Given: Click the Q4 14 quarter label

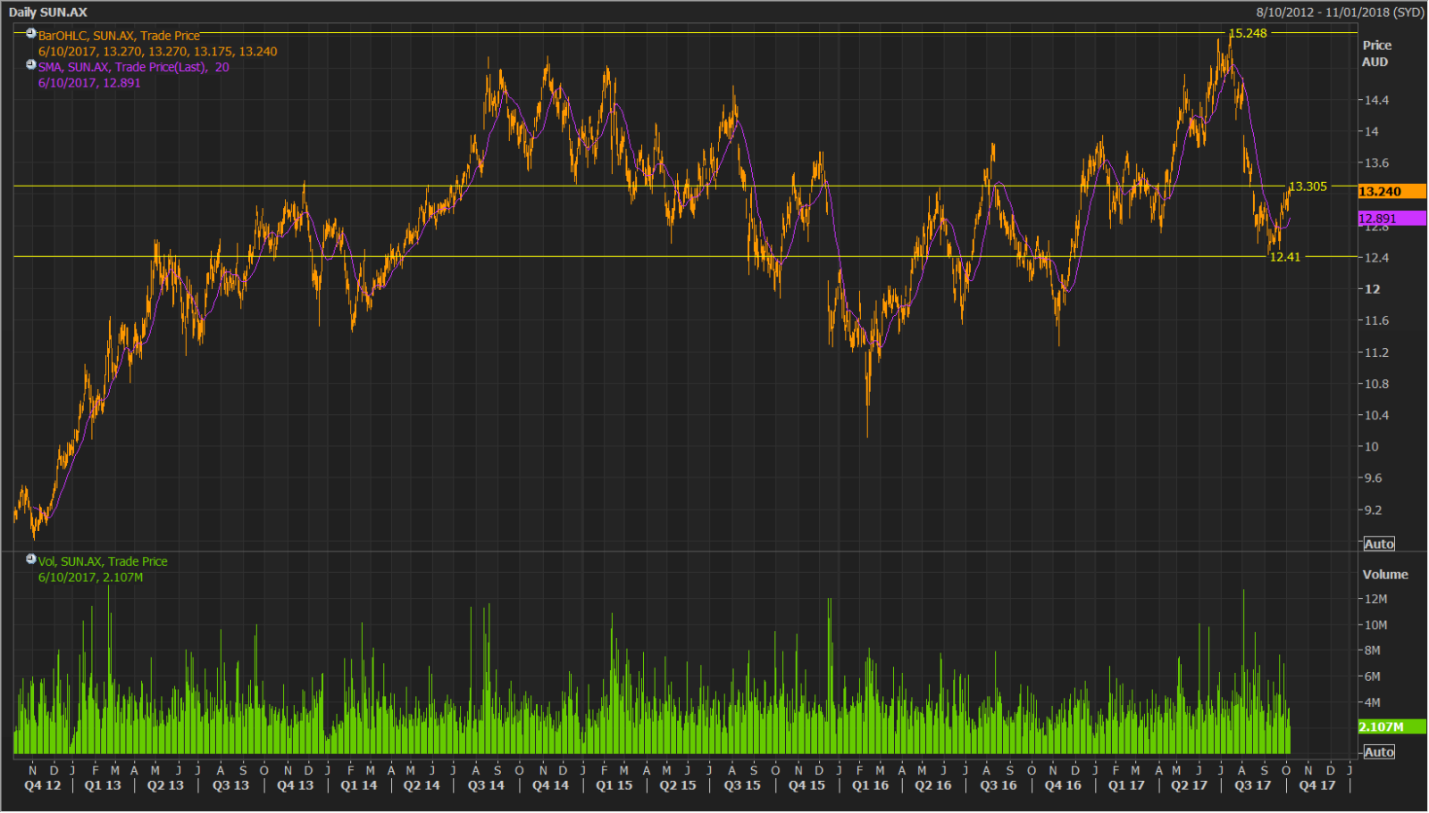Looking at the screenshot, I should (x=550, y=785).
